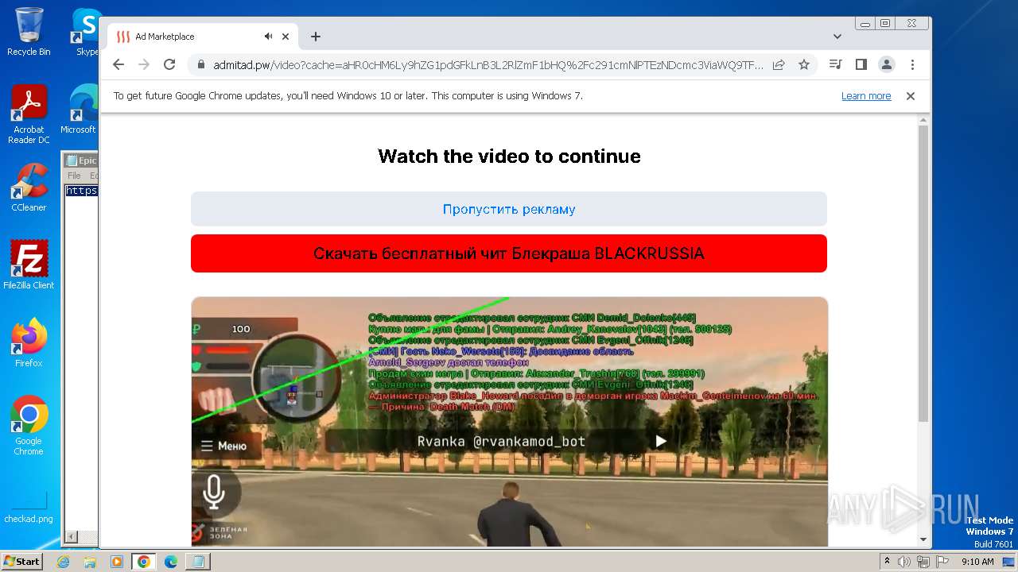Click the microphone icon in video
1018x572 pixels.
(x=213, y=492)
